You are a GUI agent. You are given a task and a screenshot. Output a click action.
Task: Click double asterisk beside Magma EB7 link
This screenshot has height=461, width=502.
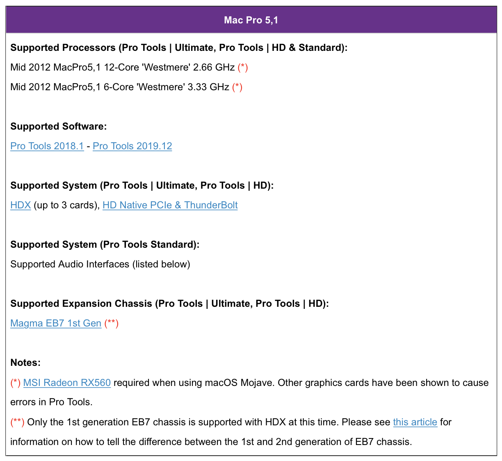112,323
